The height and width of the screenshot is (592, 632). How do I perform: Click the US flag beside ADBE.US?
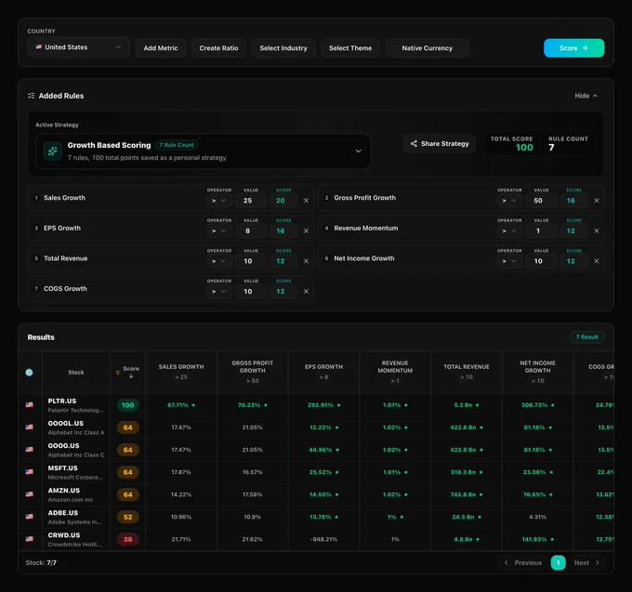point(29,516)
